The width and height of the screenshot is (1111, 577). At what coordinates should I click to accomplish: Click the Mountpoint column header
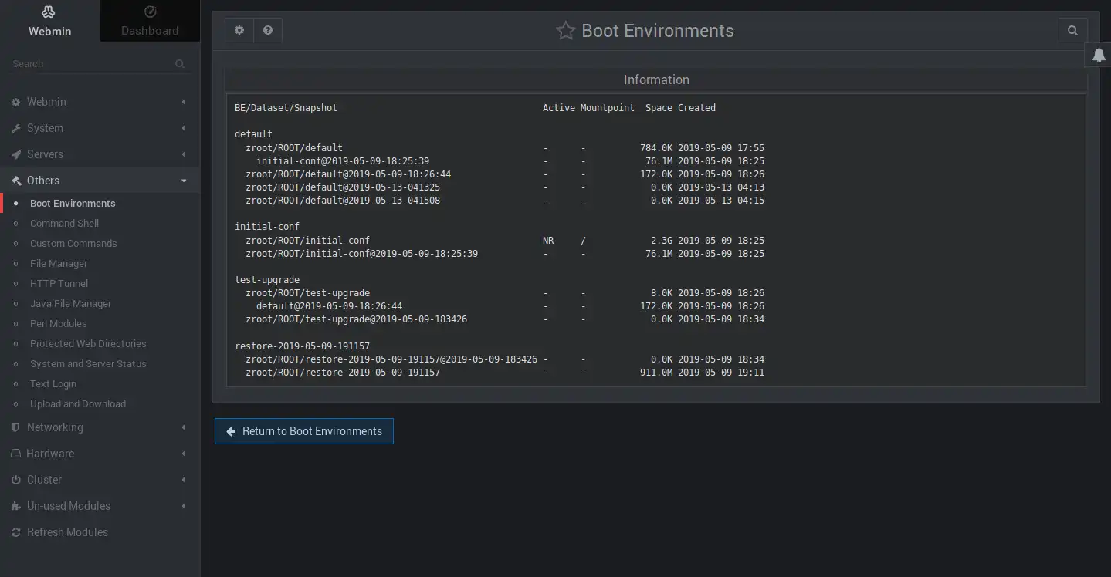(608, 108)
